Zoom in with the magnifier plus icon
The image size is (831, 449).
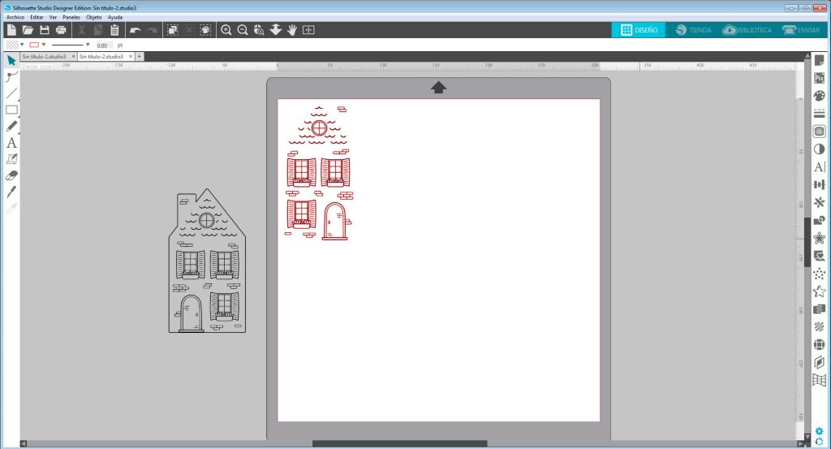pyautogui.click(x=226, y=30)
